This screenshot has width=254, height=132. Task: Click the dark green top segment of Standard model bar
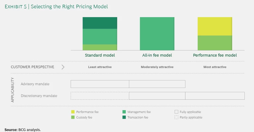(100, 23)
